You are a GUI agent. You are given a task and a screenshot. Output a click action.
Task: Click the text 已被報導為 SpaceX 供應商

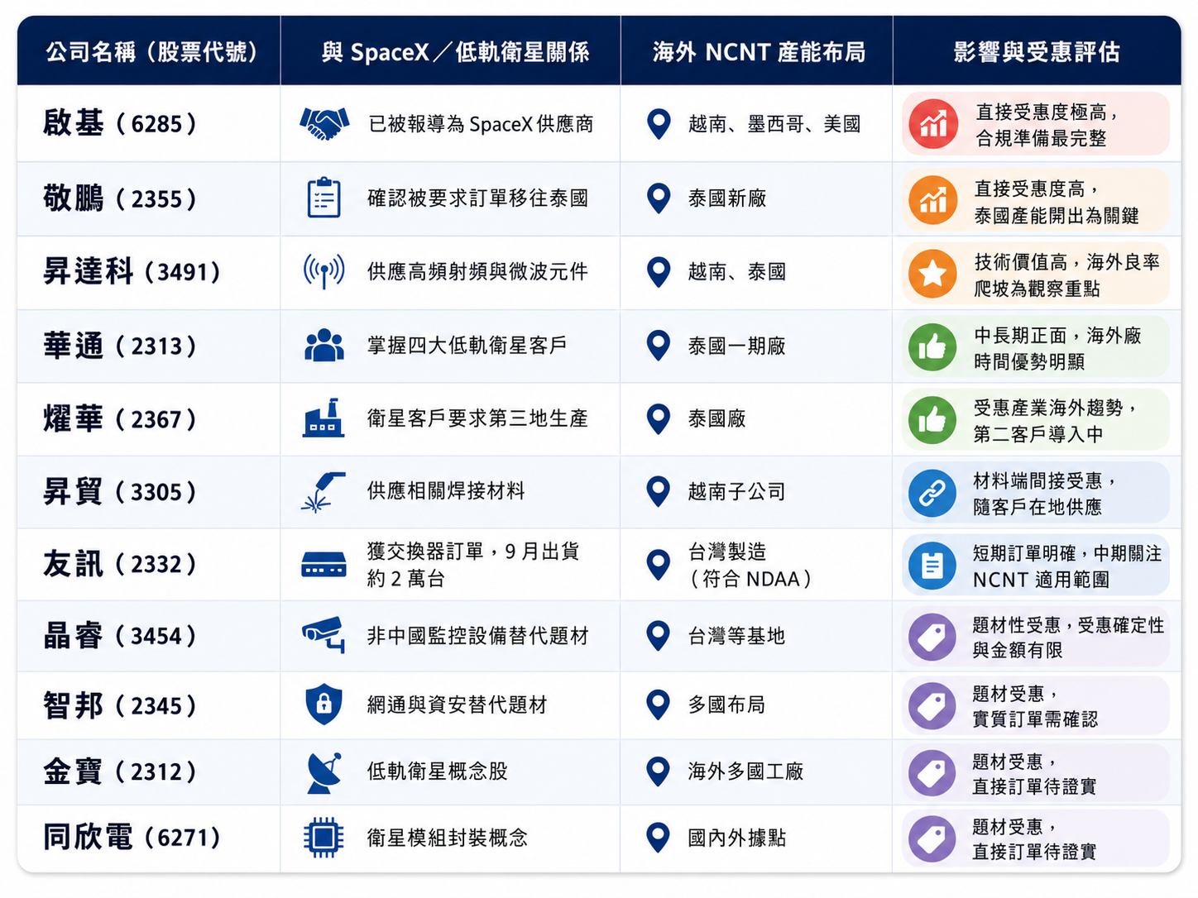[482, 124]
